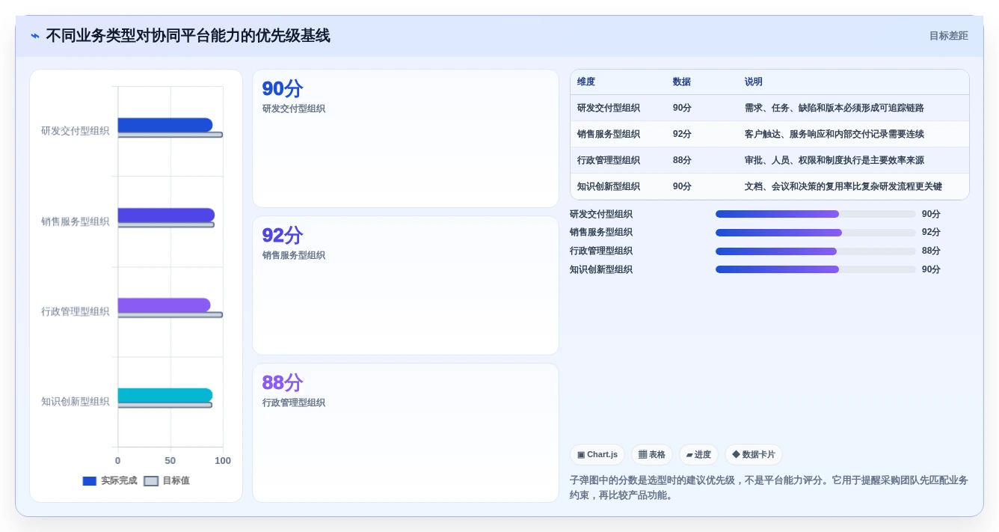999x532 pixels.
Task: Click the 说明 table column header
Action: tap(754, 82)
